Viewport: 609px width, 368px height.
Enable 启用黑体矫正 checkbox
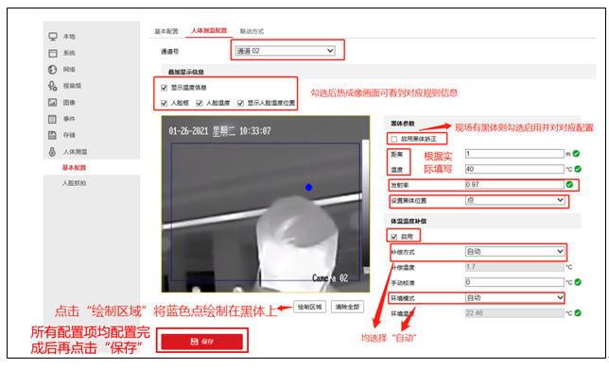point(394,139)
